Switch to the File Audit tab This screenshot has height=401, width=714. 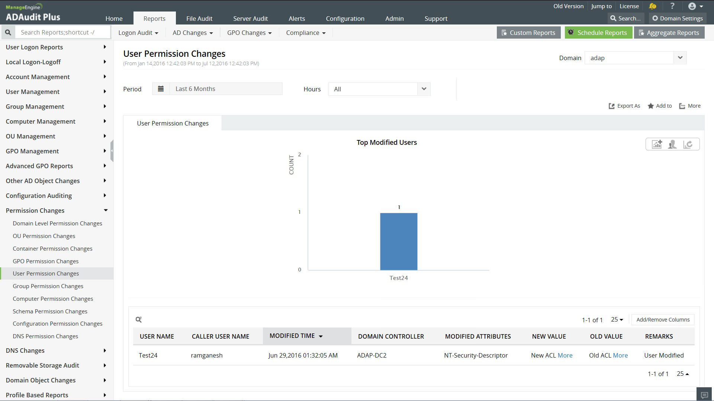199,19
